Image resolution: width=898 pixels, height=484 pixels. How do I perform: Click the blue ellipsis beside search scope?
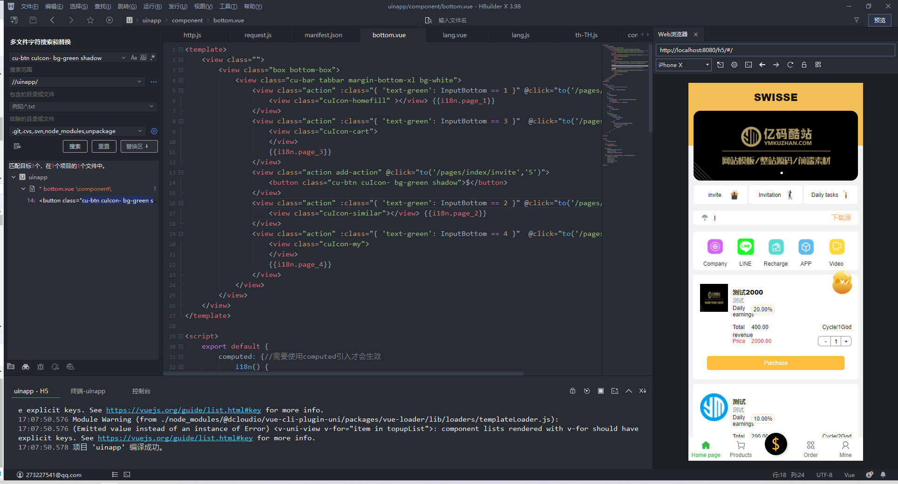154,82
